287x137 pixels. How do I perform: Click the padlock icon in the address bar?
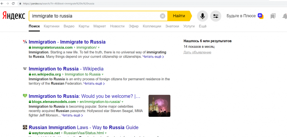[x=20, y=3]
